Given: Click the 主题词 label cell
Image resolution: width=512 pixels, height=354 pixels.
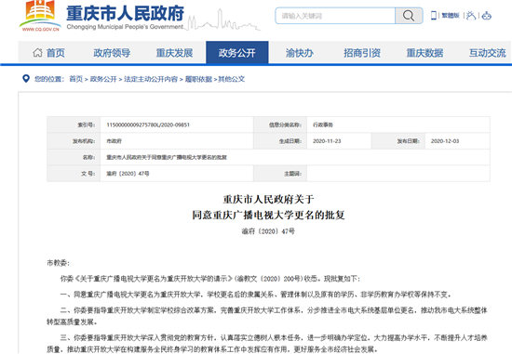Looking at the screenshot, I should pos(280,174).
